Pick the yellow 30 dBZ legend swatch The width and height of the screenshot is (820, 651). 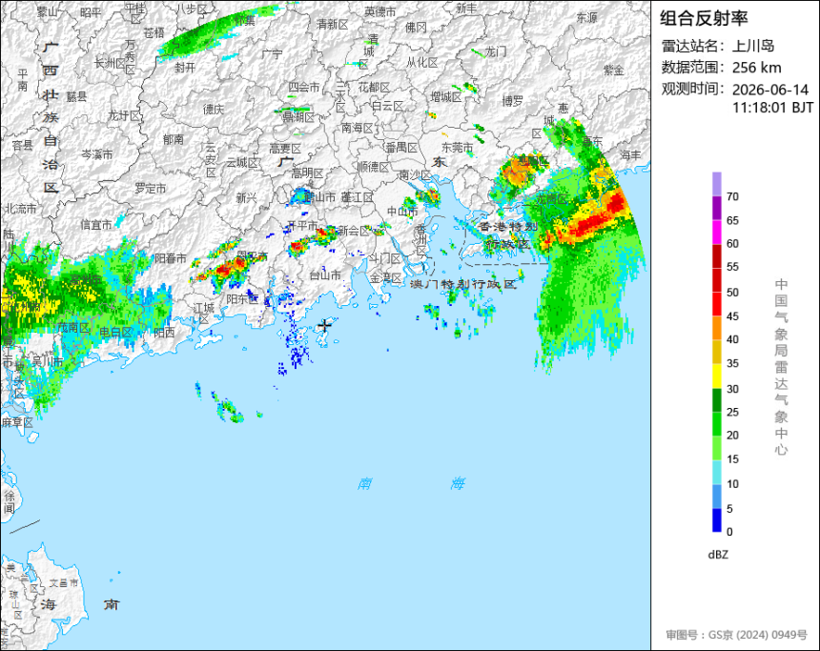pos(716,376)
